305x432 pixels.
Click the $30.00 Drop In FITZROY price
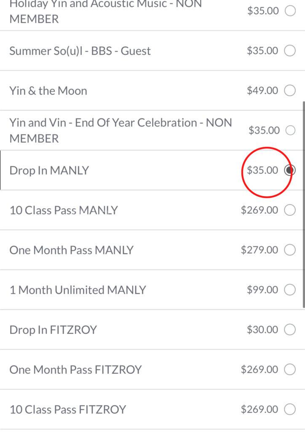[x=262, y=329]
